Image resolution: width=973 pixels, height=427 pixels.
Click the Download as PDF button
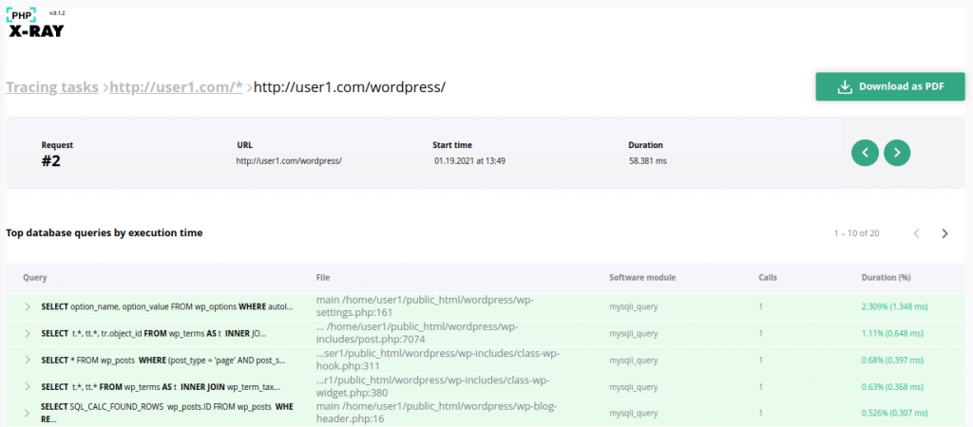point(889,86)
